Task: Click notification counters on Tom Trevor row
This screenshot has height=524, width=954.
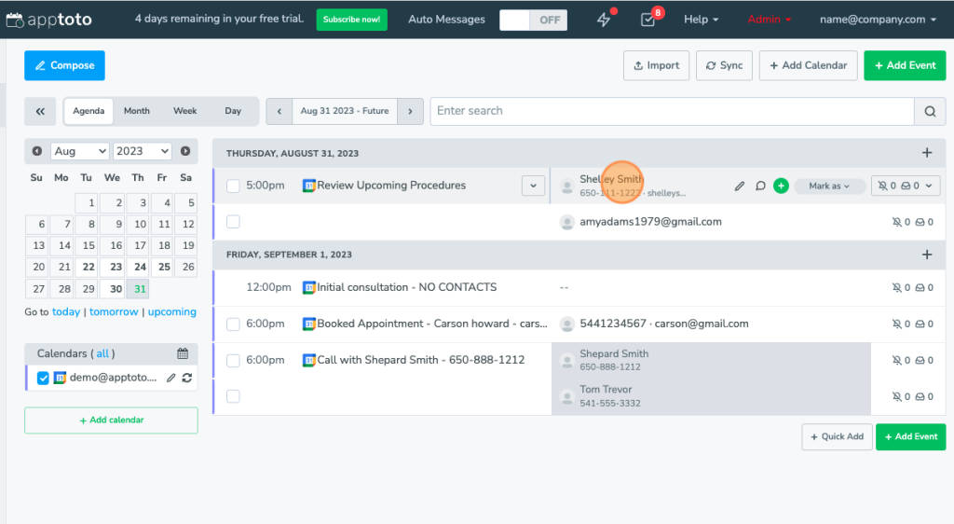Action: pos(912,397)
